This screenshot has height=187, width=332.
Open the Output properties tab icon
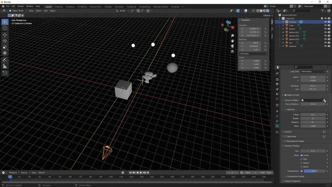click(x=277, y=84)
